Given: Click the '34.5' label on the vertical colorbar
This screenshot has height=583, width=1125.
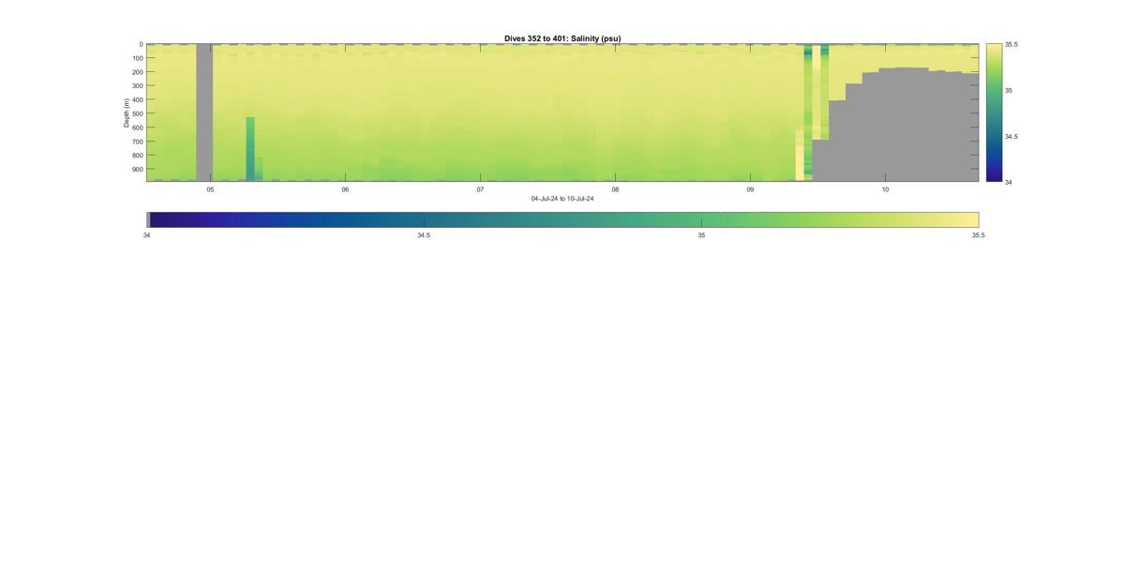Looking at the screenshot, I should click(x=1011, y=136).
